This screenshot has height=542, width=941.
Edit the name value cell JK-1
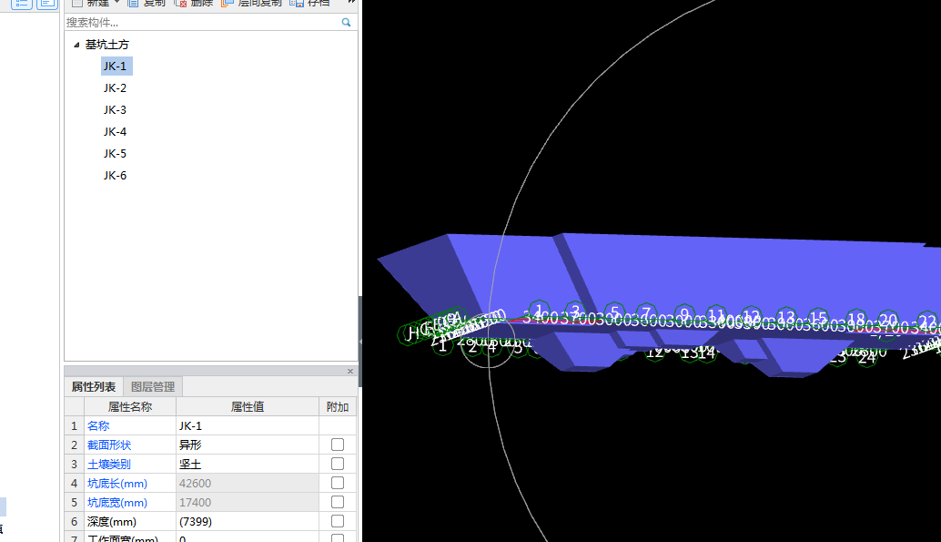tap(248, 426)
